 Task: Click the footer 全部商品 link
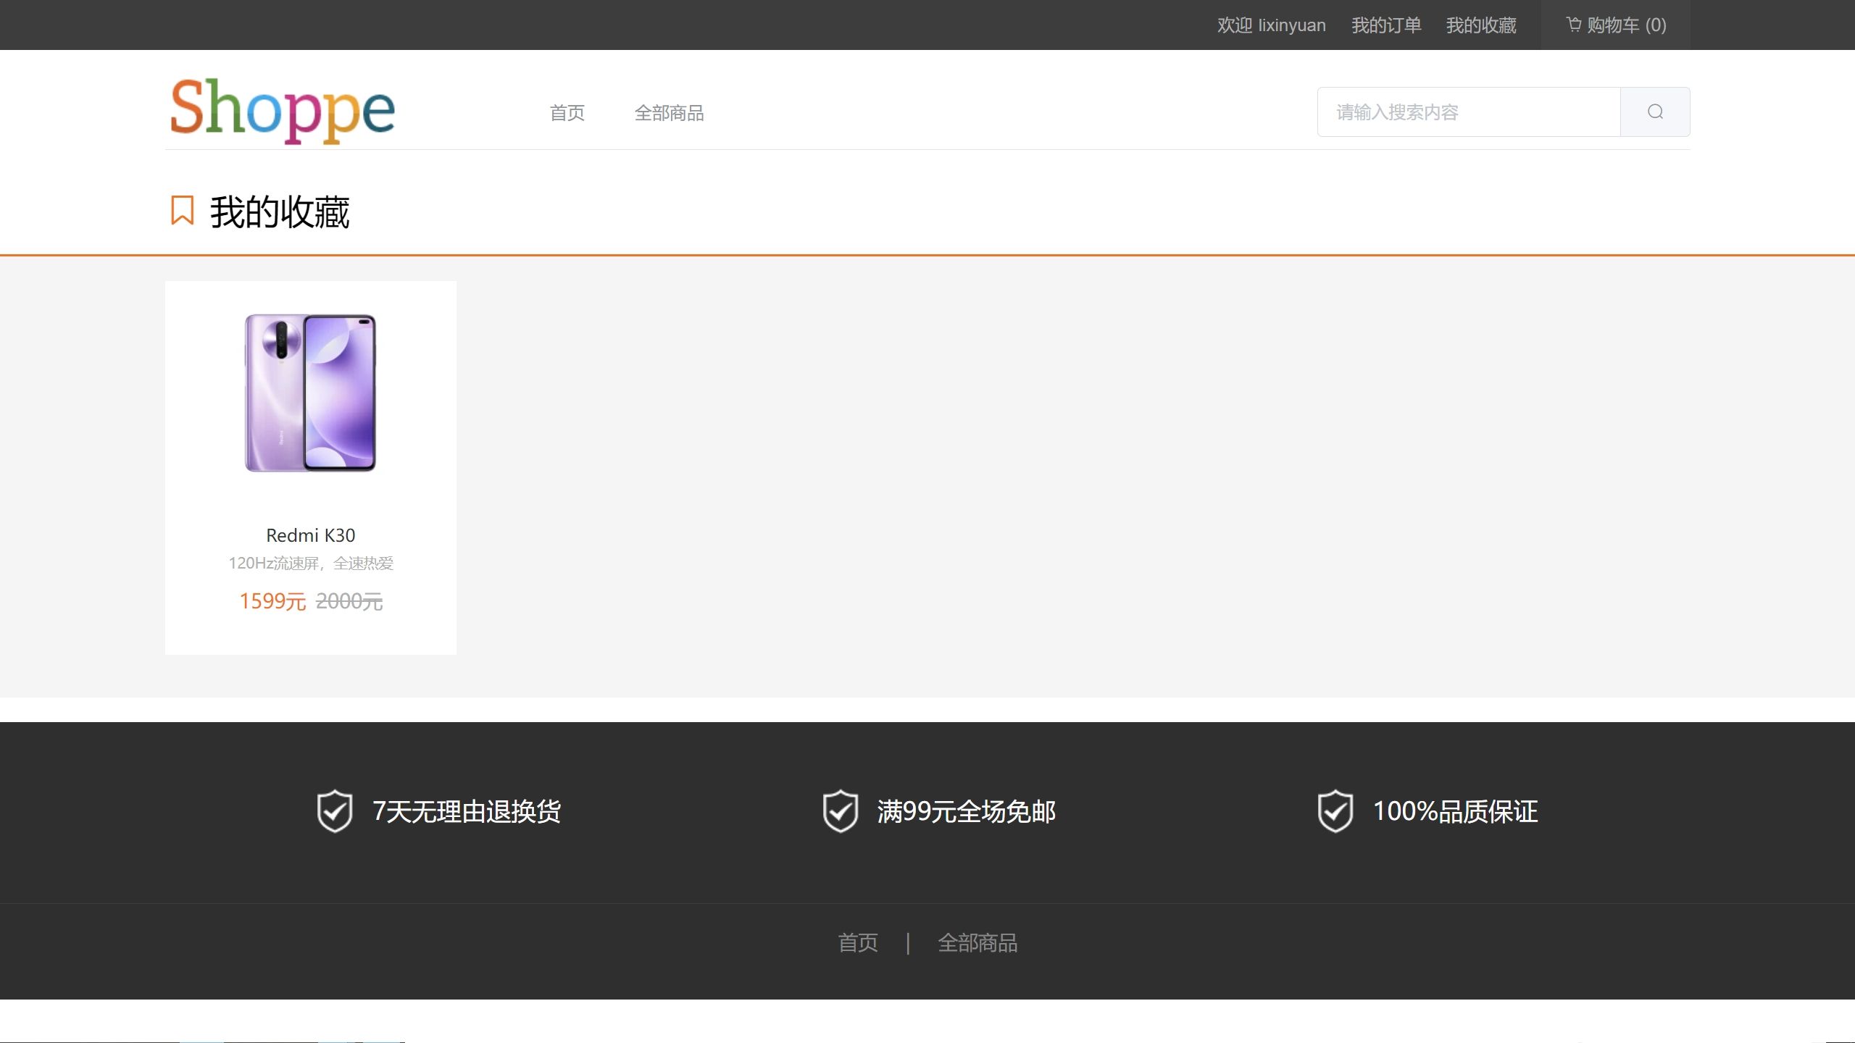[x=977, y=943]
